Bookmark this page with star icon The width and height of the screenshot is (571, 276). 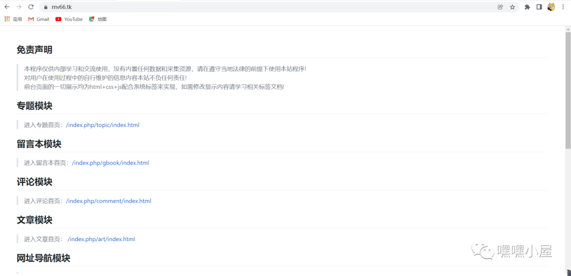512,7
